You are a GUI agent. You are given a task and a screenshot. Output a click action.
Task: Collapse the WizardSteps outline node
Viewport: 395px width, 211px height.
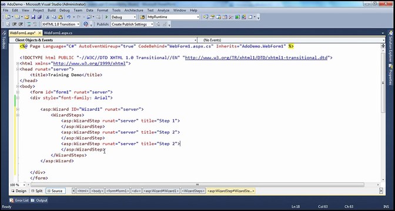pos(18,115)
